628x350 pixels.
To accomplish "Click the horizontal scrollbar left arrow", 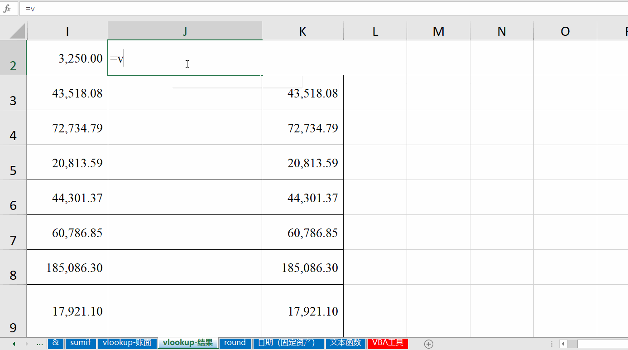I will click(x=564, y=344).
